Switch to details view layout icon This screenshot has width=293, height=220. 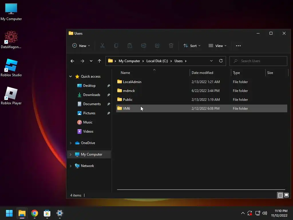(x=280, y=195)
